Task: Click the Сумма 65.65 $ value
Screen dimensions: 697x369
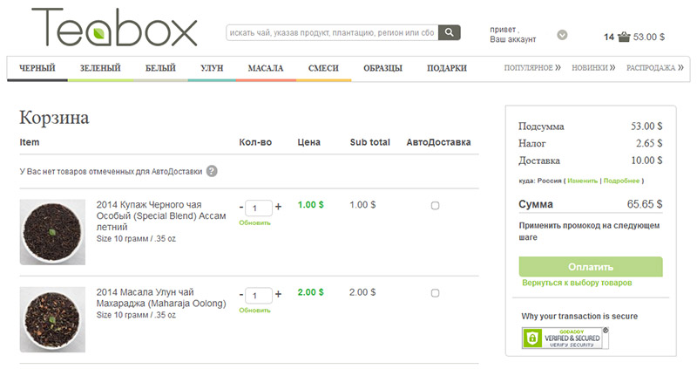Action: [645, 204]
